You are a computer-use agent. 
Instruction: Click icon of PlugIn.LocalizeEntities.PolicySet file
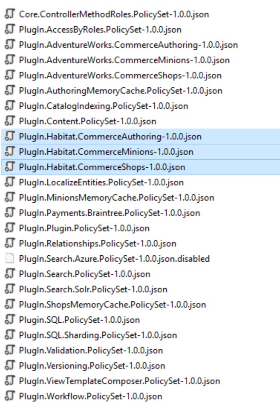coord(10,182)
